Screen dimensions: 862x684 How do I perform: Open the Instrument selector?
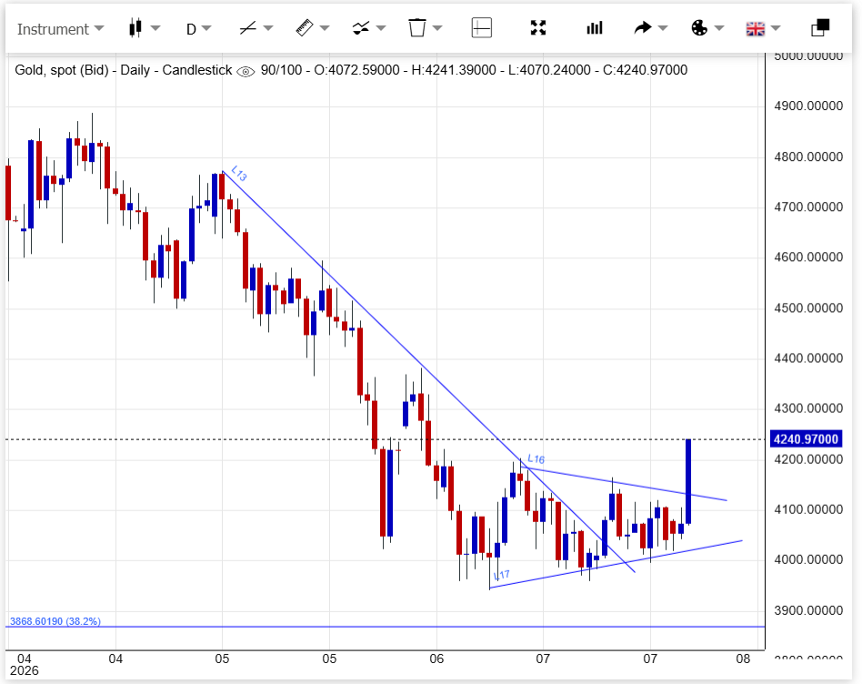pos(60,29)
